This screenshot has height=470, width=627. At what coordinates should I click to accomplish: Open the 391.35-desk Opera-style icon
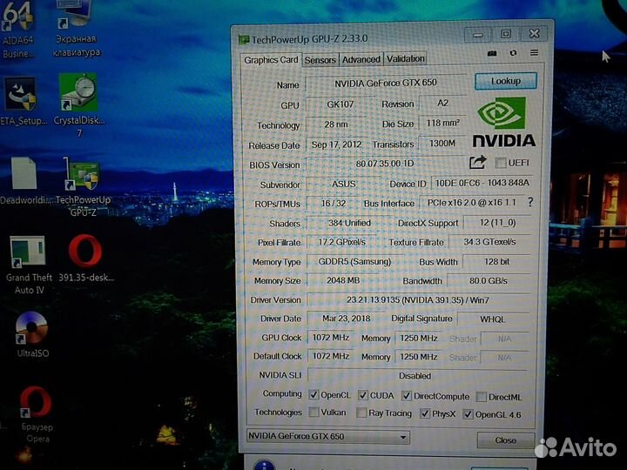[85, 258]
